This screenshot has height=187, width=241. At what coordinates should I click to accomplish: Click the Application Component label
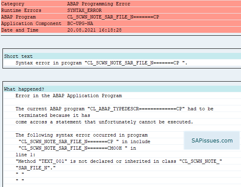[x=31, y=23]
